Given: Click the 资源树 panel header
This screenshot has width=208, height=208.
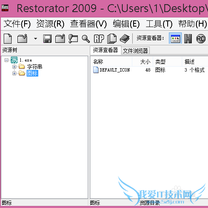Looking at the screenshot, I should [10, 50].
